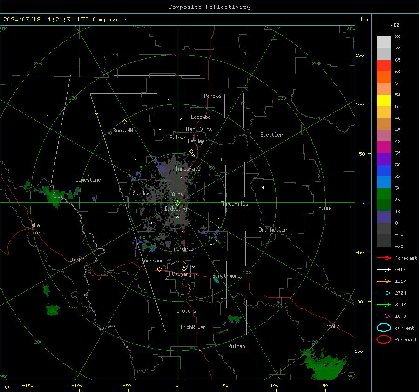The height and width of the screenshot is (392, 419).
Task: Click the dark orange 60 dBZ swatch
Action: pyautogui.click(x=384, y=77)
